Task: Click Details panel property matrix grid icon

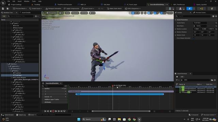Action: click(213, 16)
